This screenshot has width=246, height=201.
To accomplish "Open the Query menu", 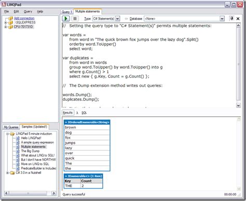I will (x=28, y=11).
